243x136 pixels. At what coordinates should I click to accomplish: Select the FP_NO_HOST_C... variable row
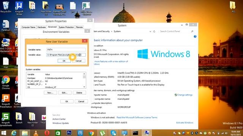pyautogui.click(x=55, y=81)
